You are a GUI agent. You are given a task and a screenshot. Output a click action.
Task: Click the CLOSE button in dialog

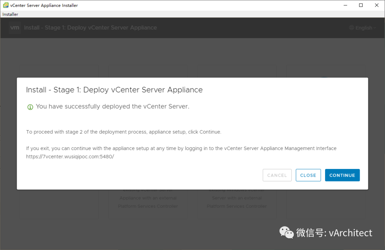coord(308,175)
